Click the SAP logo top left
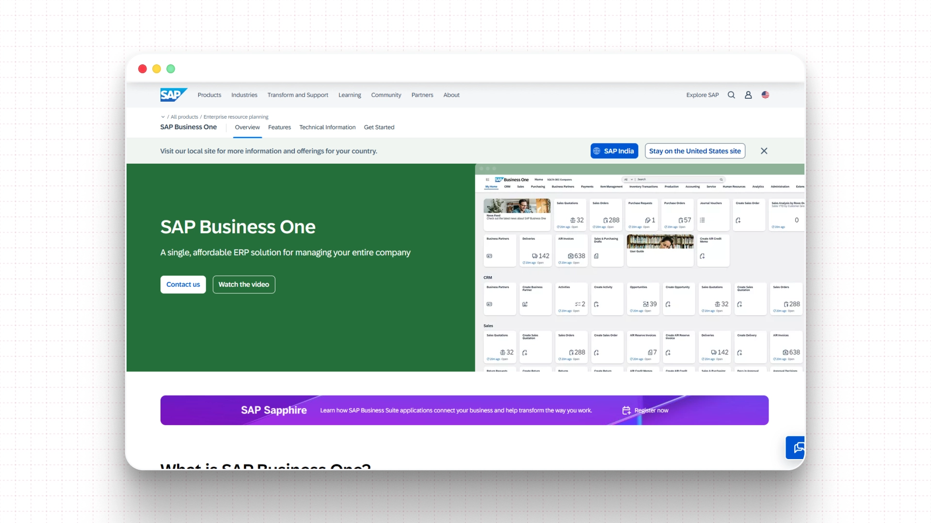 click(173, 95)
